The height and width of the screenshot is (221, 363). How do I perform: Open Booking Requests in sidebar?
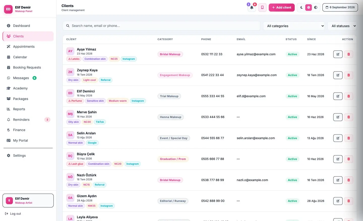(x=28, y=67)
